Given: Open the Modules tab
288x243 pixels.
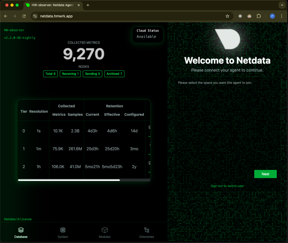Looking at the screenshot, I should pyautogui.click(x=105, y=233).
